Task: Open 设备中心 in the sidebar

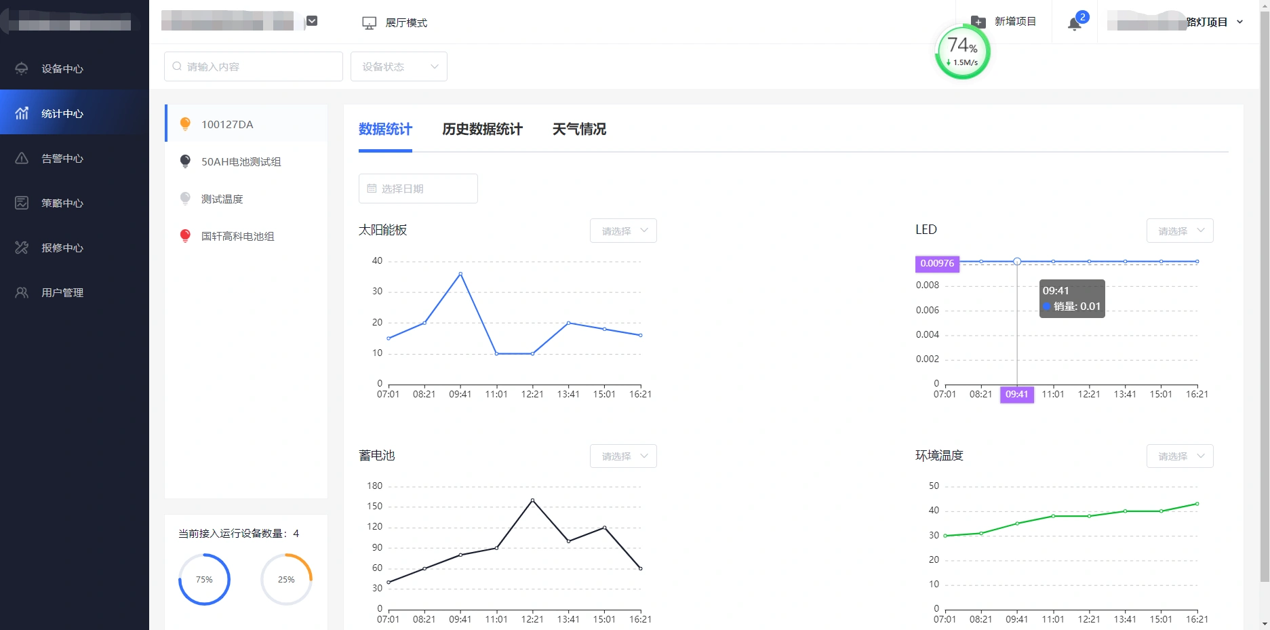Action: [75, 68]
